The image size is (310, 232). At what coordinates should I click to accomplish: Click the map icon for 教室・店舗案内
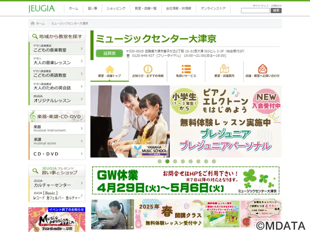(224, 69)
